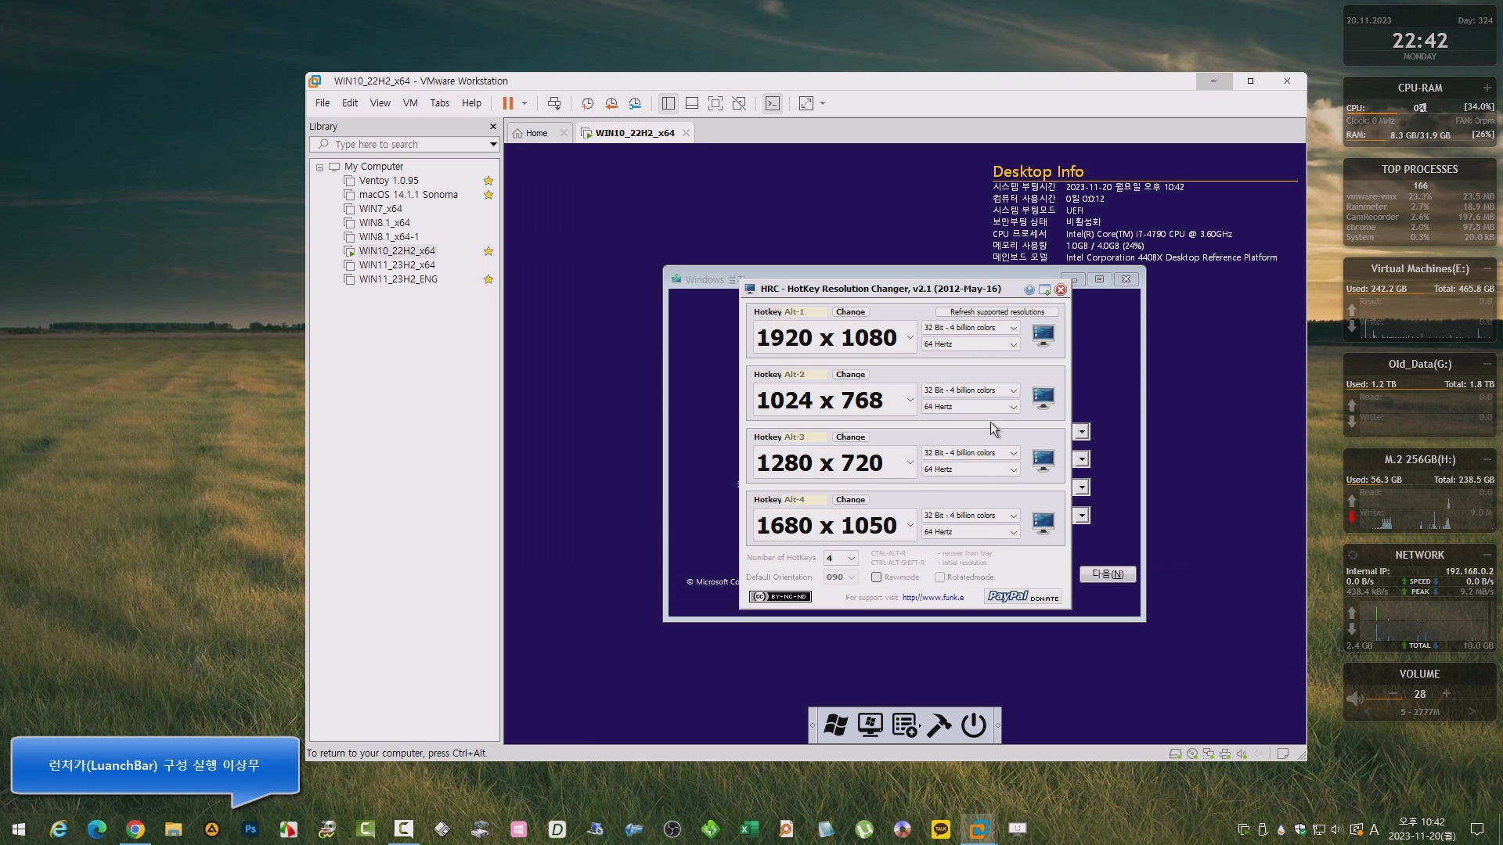Send Ctrl+Alt+Del to the VM toolbar icon

pos(554,103)
